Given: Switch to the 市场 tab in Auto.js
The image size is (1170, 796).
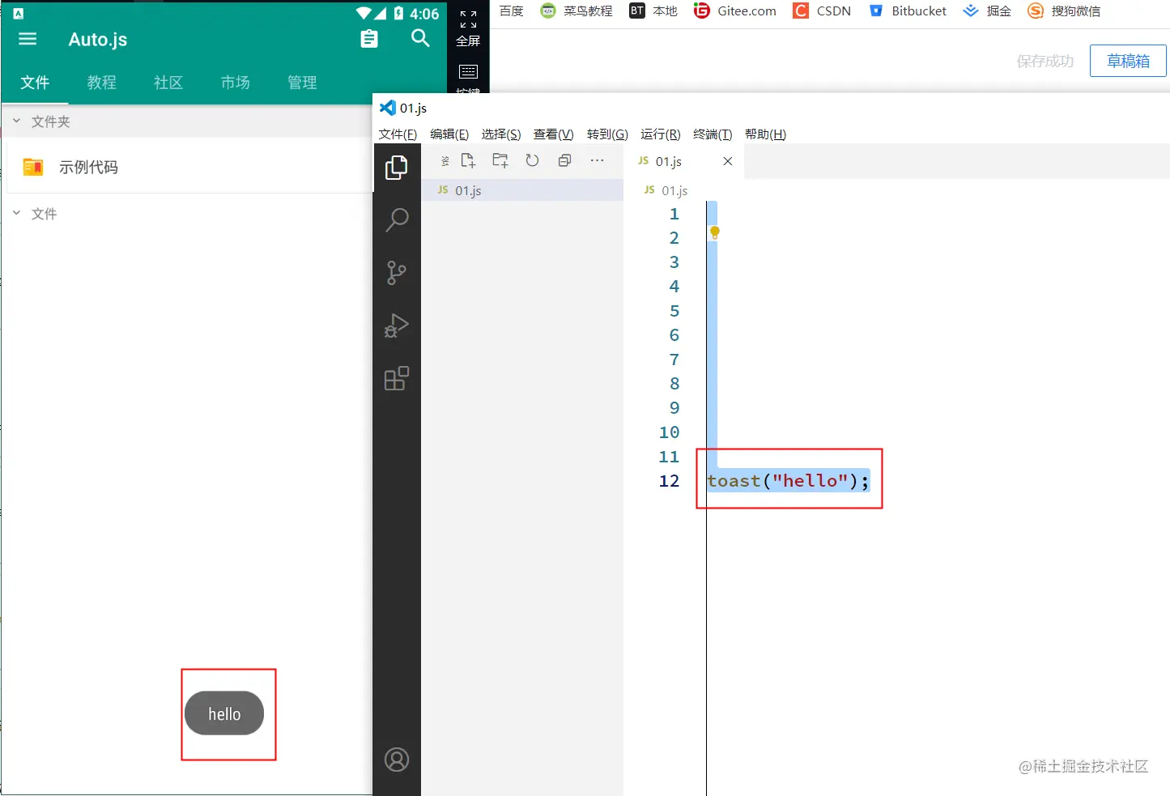Looking at the screenshot, I should point(236,83).
